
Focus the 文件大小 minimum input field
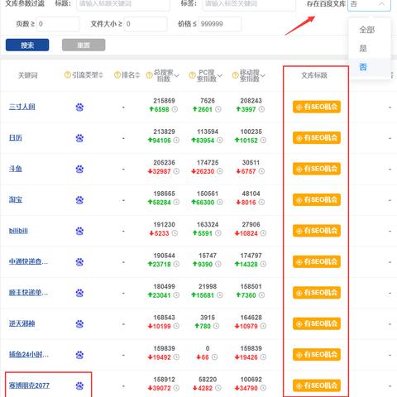(146, 24)
